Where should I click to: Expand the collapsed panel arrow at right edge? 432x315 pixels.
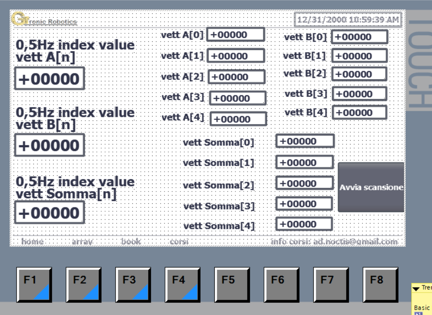point(416,289)
